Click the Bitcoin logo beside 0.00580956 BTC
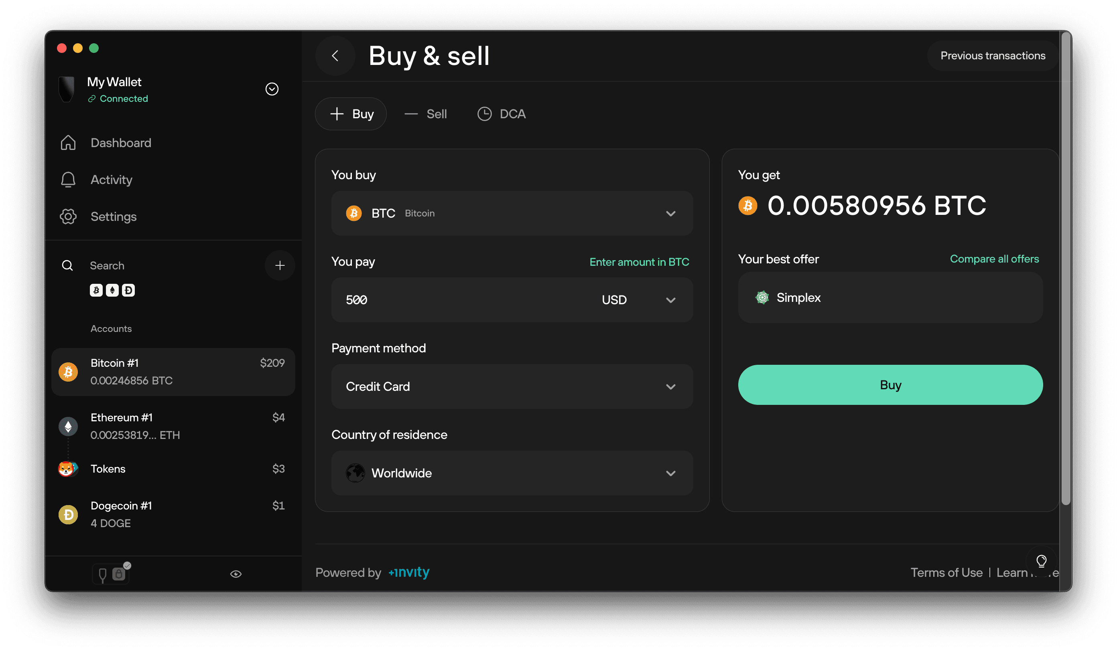Screen dimensions: 1117x651 748,206
